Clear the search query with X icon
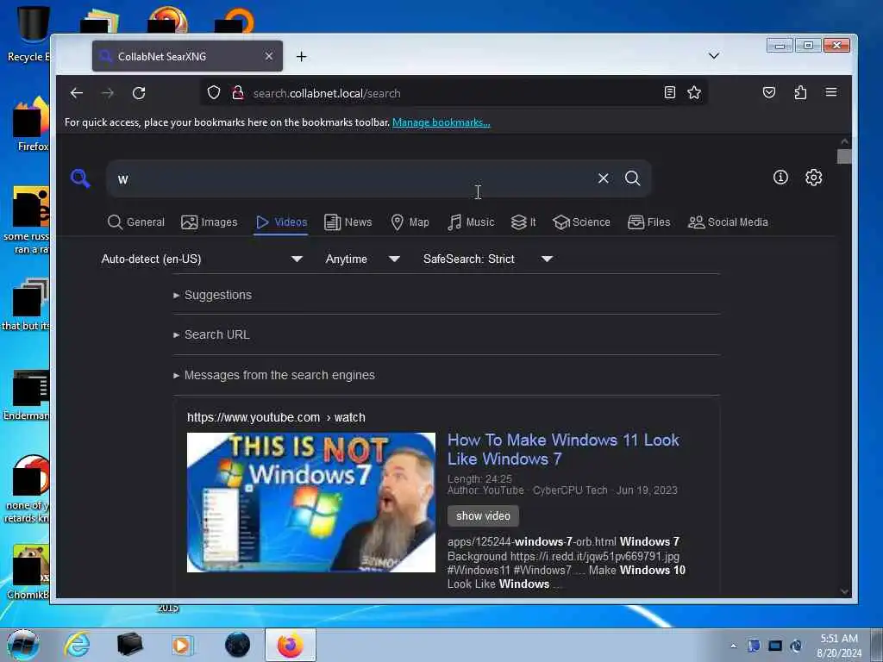 coord(603,178)
